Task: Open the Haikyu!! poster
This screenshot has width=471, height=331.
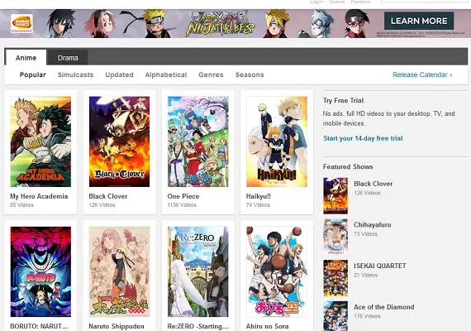Action: [x=277, y=142]
